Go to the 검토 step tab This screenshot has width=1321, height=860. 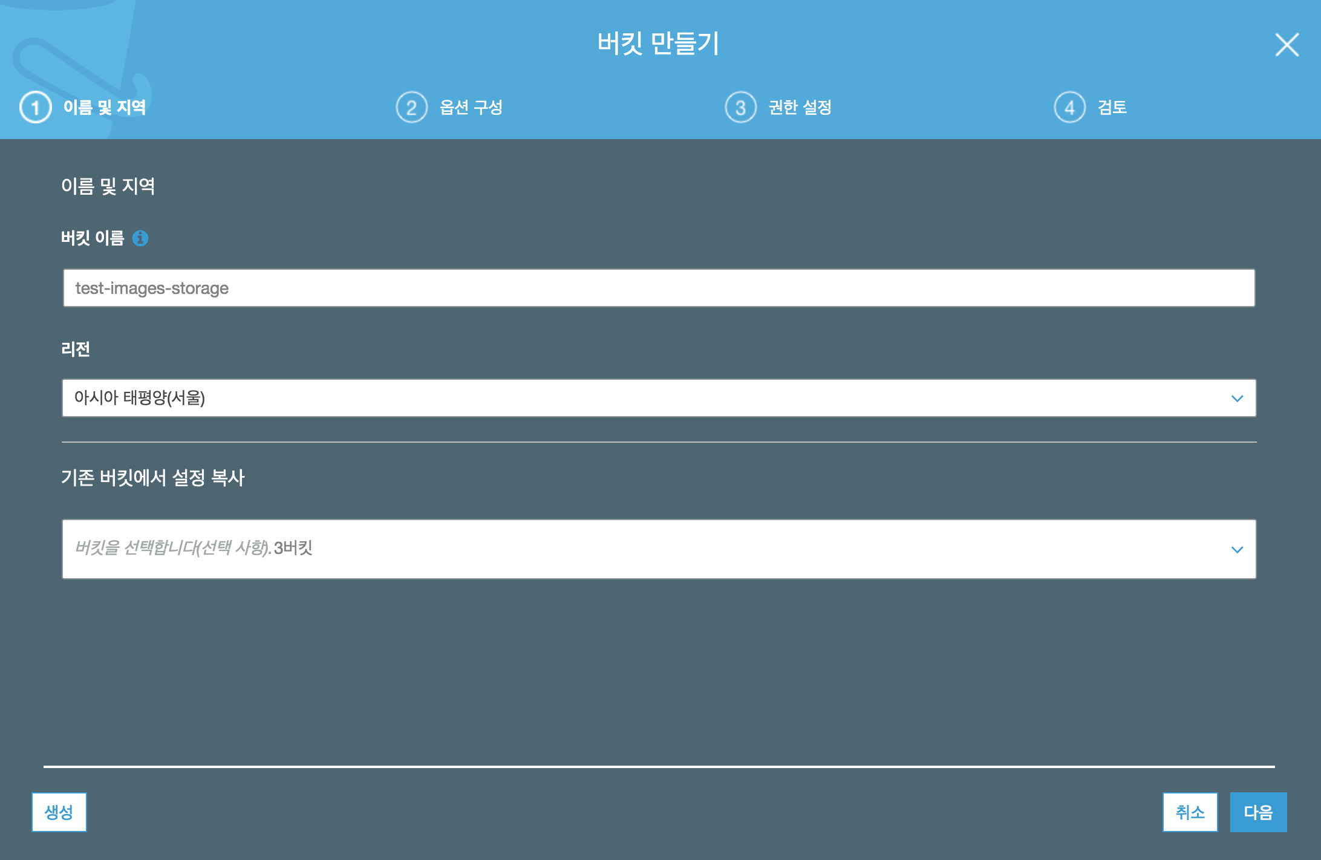point(1112,108)
